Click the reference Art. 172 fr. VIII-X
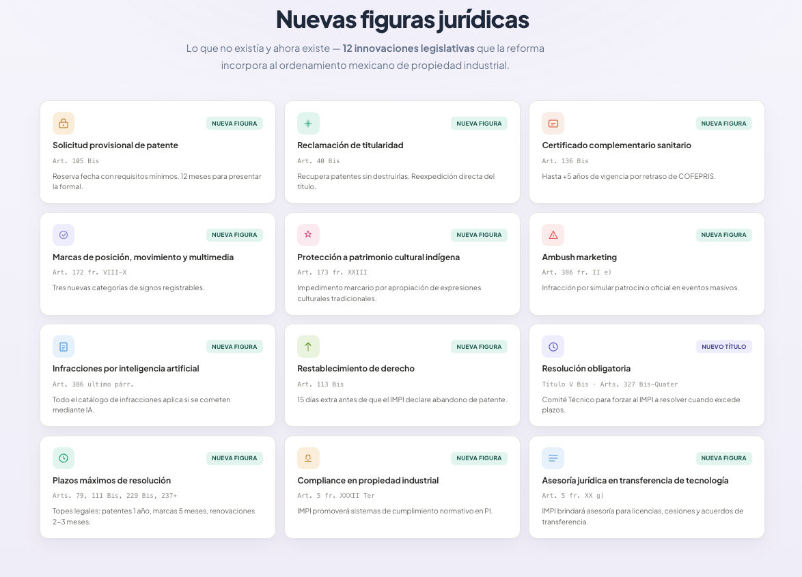 [89, 272]
